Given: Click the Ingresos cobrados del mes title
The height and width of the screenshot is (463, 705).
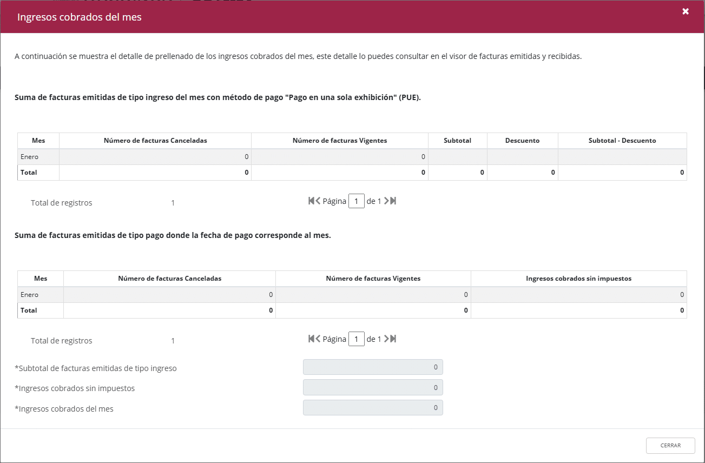Looking at the screenshot, I should coord(80,17).
